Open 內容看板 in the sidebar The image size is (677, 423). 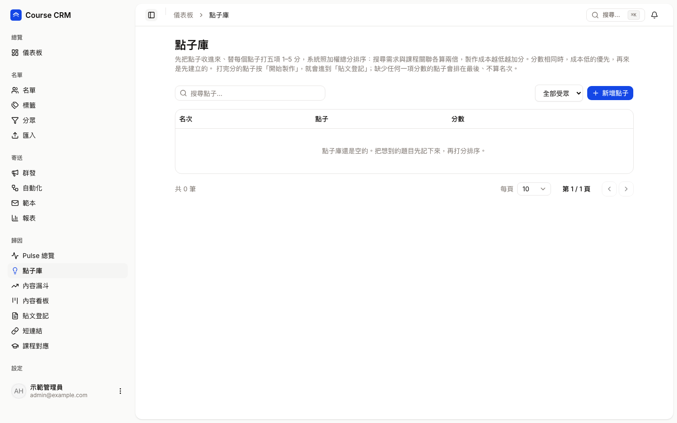[68, 301]
